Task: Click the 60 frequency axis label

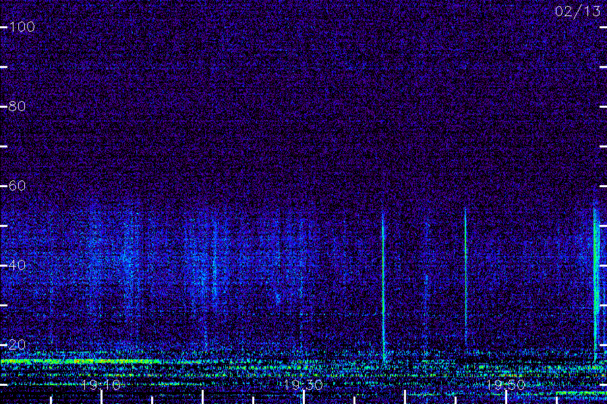Action: click(17, 186)
